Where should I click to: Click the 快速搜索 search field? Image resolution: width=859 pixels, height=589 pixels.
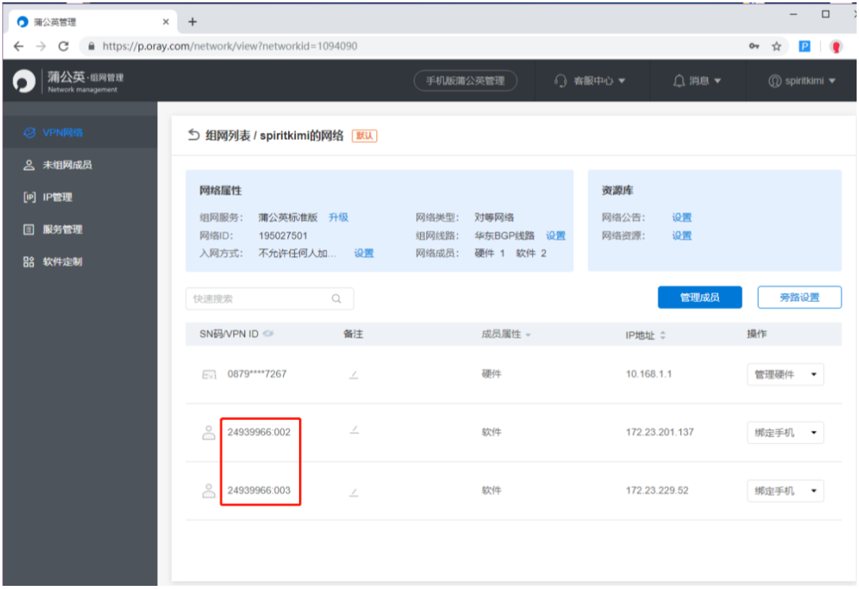[x=270, y=299]
